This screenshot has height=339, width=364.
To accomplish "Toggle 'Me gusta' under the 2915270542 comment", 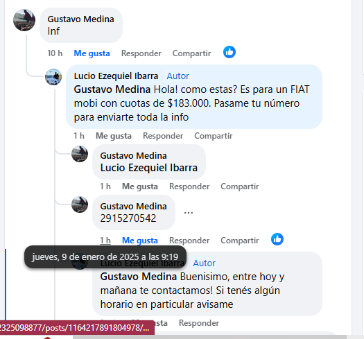I will pyautogui.click(x=140, y=241).
